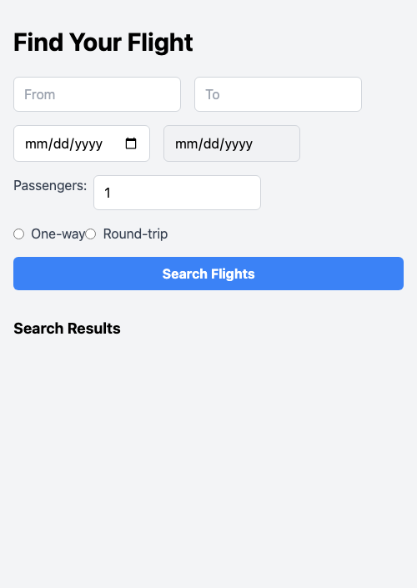The width and height of the screenshot is (417, 588).
Task: Click the greyed-out return date field
Action: pos(232,143)
